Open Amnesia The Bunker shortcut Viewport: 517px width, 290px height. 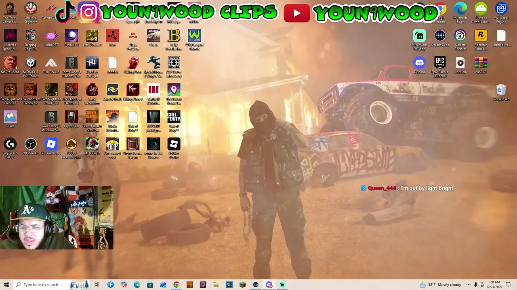(153, 148)
